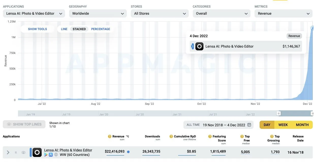
Task: Open the Categories dropdown set to Overall
Action: tap(222, 13)
